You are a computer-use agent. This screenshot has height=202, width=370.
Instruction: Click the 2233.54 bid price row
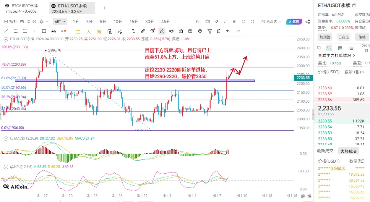342,127
